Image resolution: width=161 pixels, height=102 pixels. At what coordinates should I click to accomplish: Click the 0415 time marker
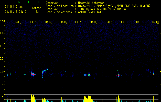[78, 22]
